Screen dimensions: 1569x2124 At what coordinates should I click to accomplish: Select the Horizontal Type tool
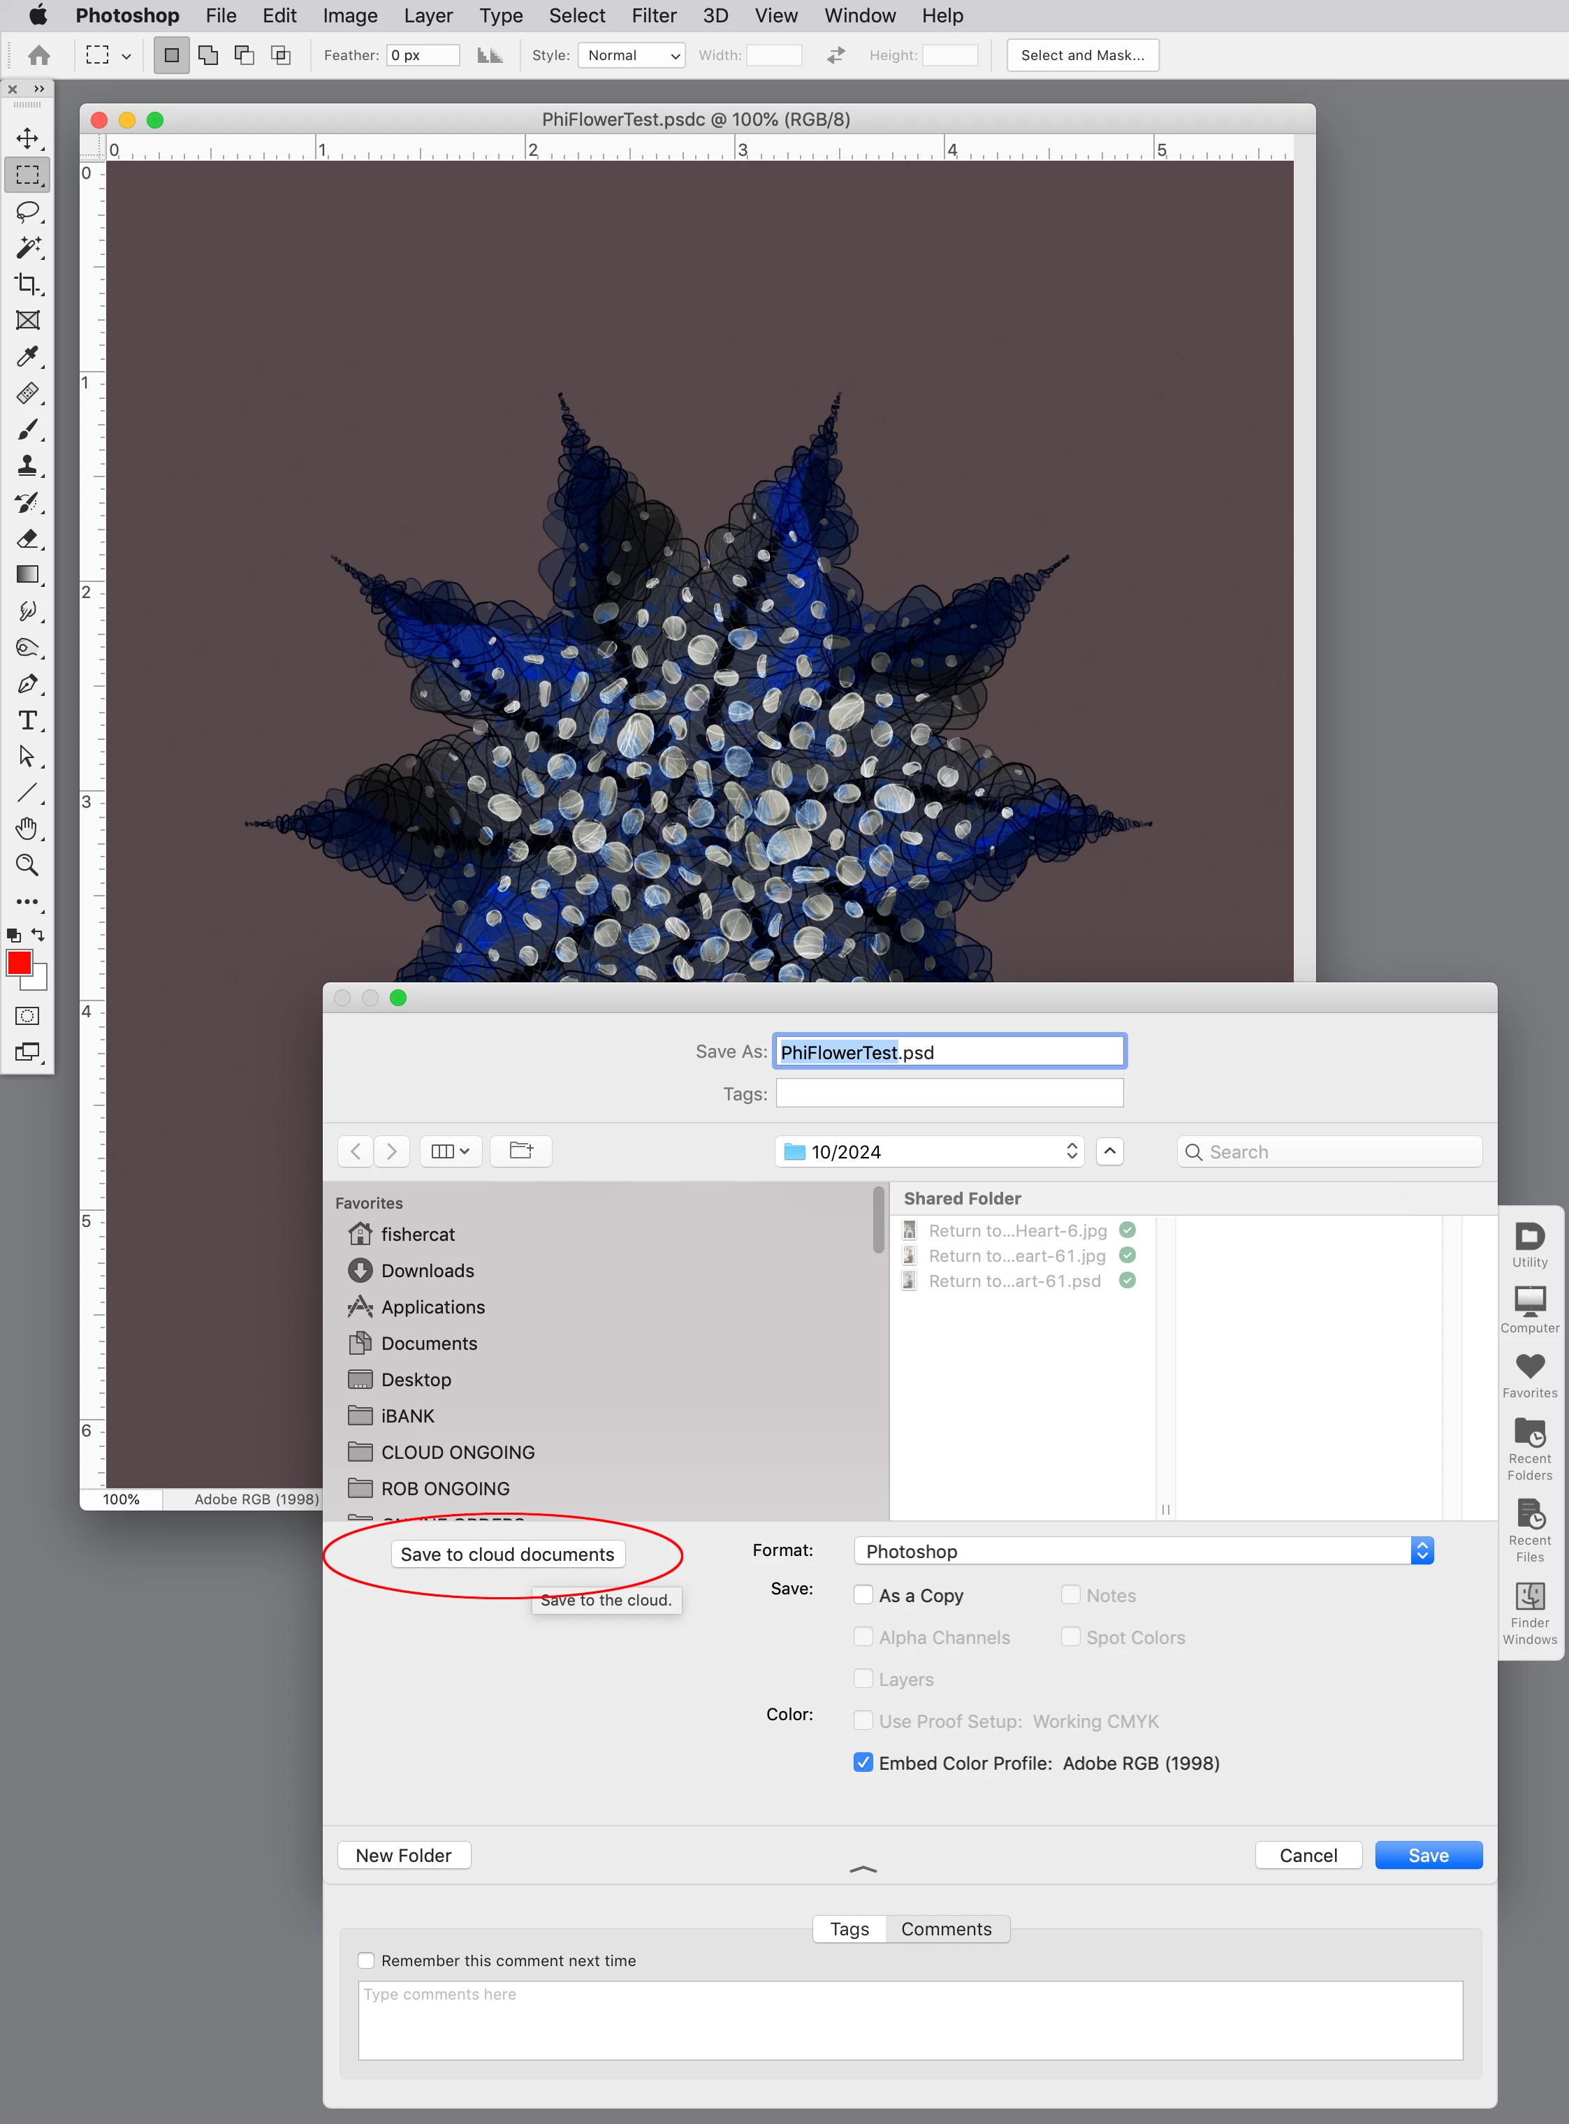(27, 720)
